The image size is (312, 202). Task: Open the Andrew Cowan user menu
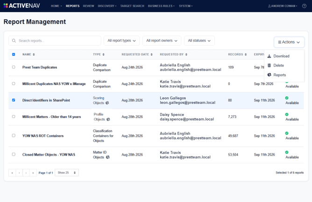point(283,6)
